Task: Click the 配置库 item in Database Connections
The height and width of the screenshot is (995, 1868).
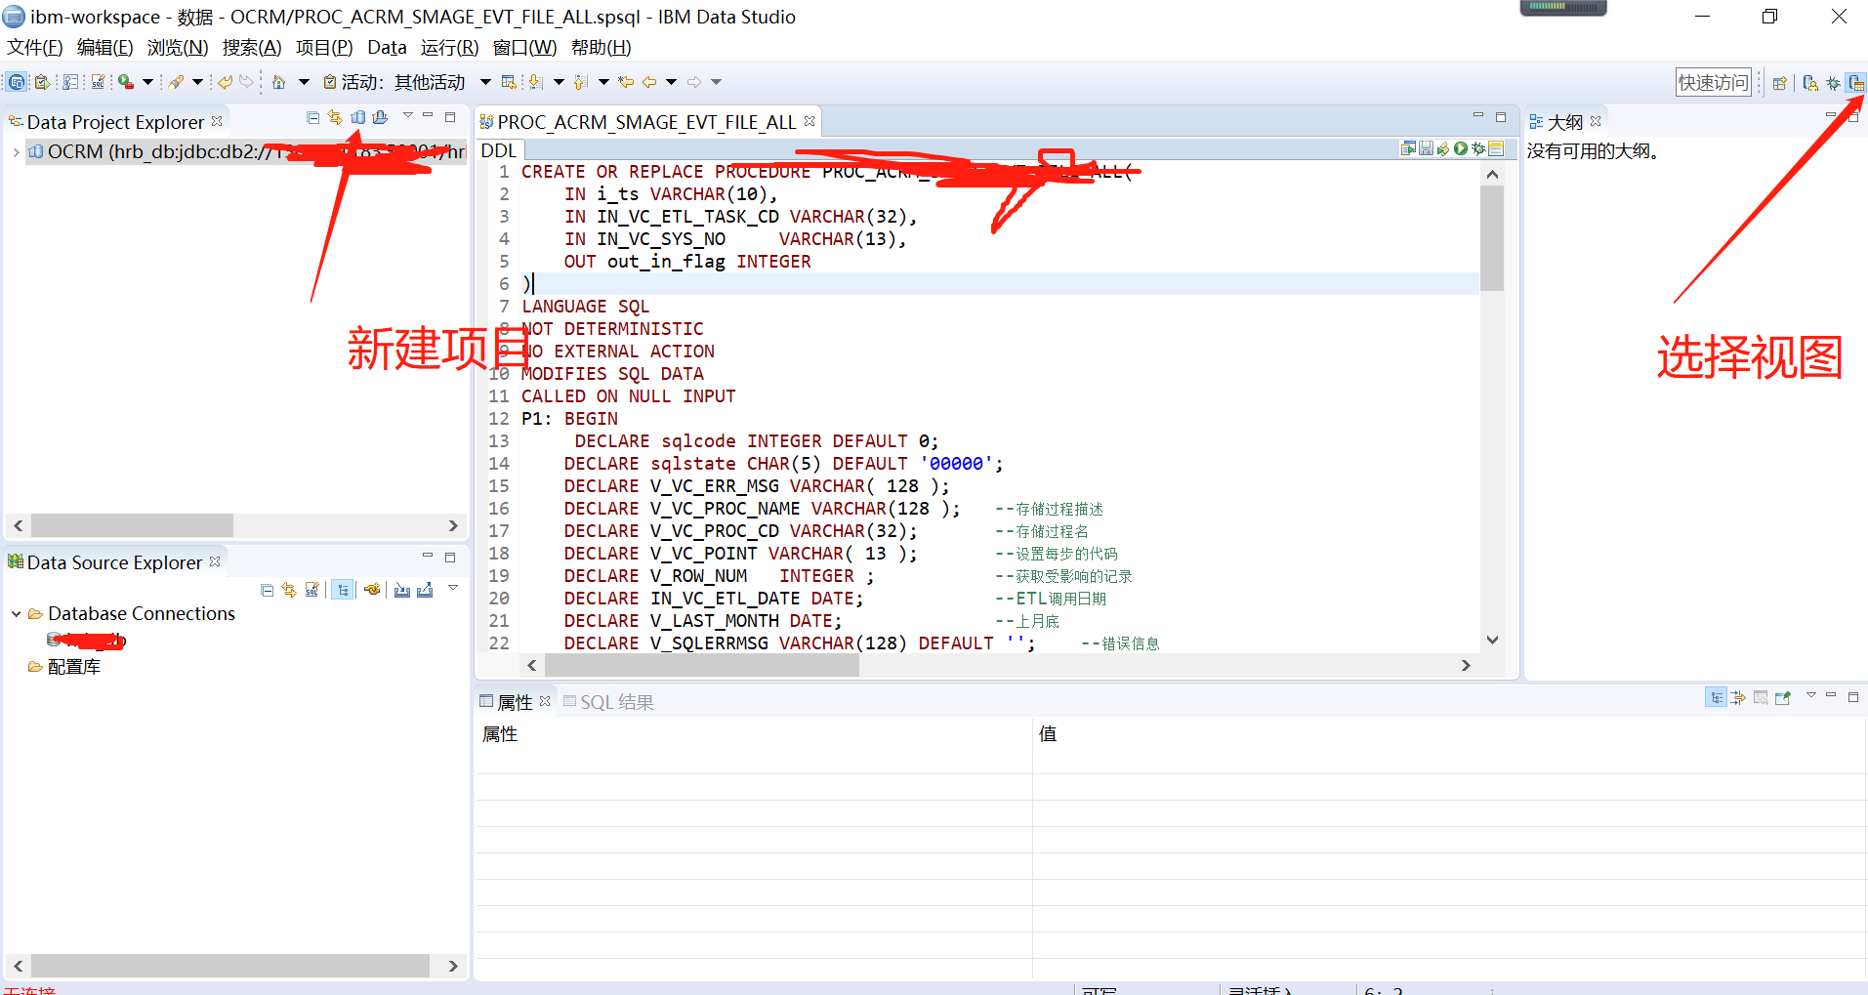Action: 74,666
